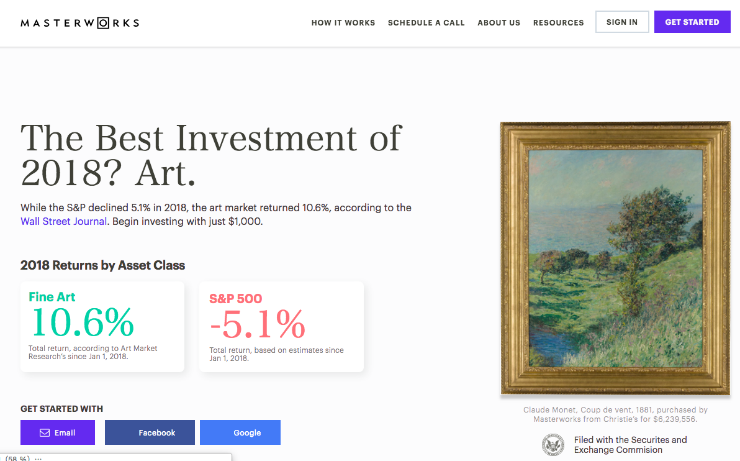Image resolution: width=740 pixels, height=461 pixels.
Task: Click the S&P 500 -5.1% return card
Action: point(281,327)
